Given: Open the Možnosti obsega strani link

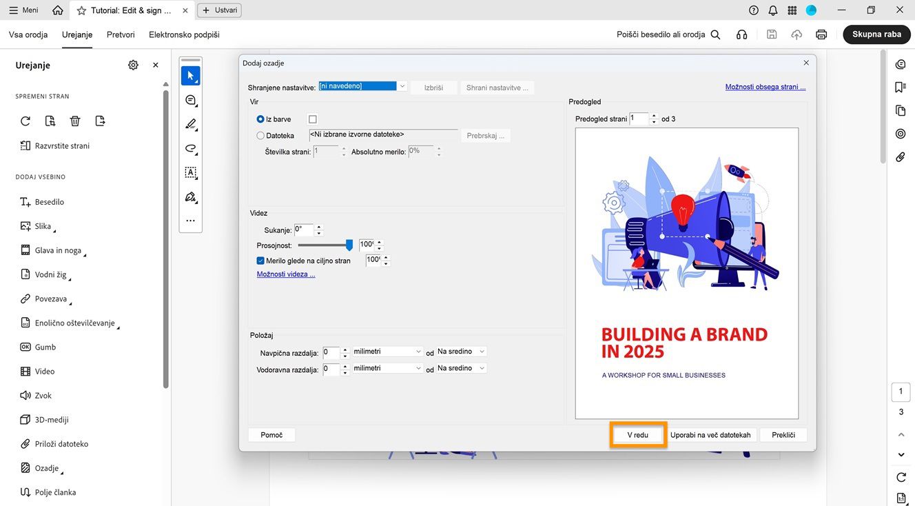Looking at the screenshot, I should coord(765,87).
